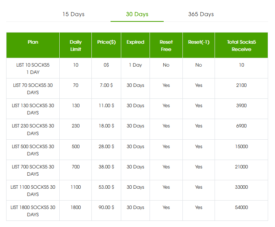The height and width of the screenshot is (227, 275).
Task: Click the Daily Limit column header
Action: [76, 46]
